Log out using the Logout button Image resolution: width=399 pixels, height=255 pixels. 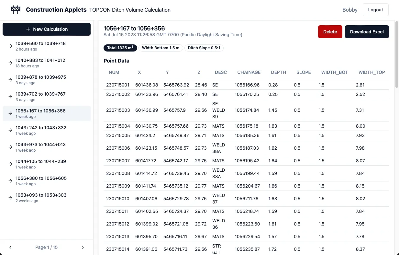[x=375, y=10]
